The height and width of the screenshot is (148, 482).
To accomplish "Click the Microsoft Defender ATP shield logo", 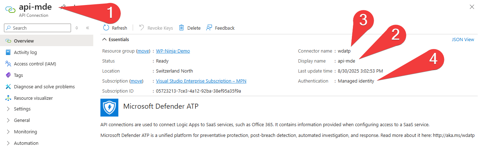I will pyautogui.click(x=109, y=107).
